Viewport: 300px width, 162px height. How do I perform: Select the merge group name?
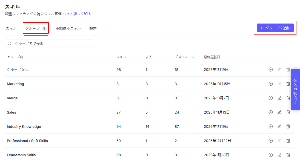coord(12,98)
